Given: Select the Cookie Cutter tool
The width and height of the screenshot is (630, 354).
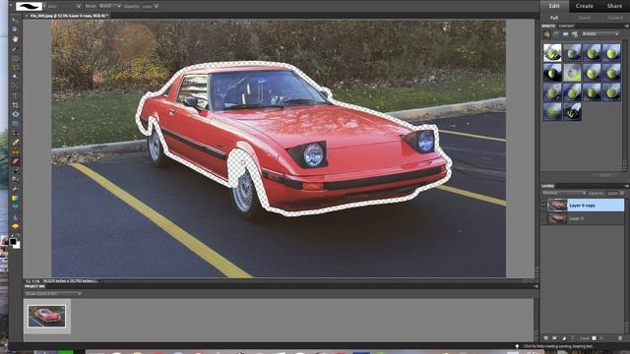Looking at the screenshot, I should click(x=16, y=114).
